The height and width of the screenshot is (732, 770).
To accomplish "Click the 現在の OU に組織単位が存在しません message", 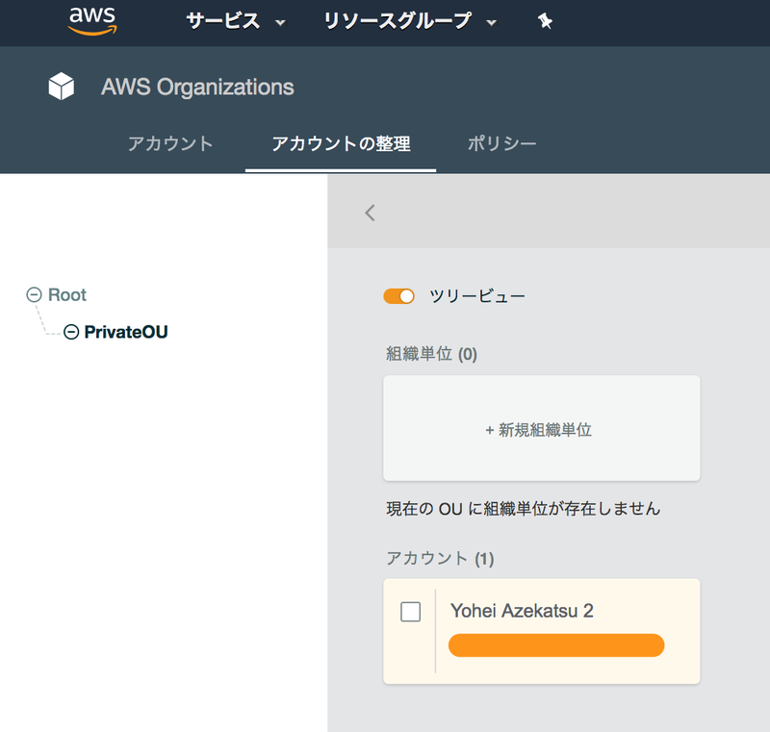I will tap(523, 508).
